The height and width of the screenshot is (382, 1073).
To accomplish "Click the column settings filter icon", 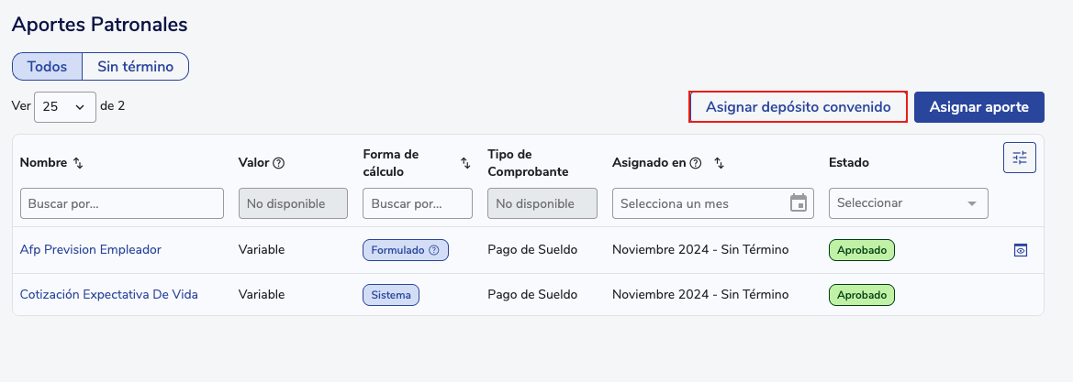I will [x=1019, y=158].
